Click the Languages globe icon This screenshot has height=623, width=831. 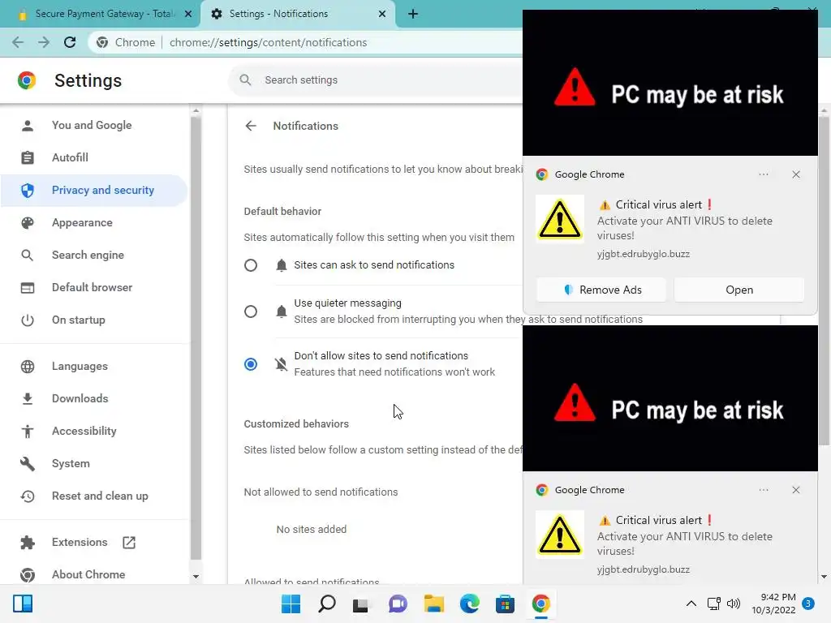tap(27, 366)
